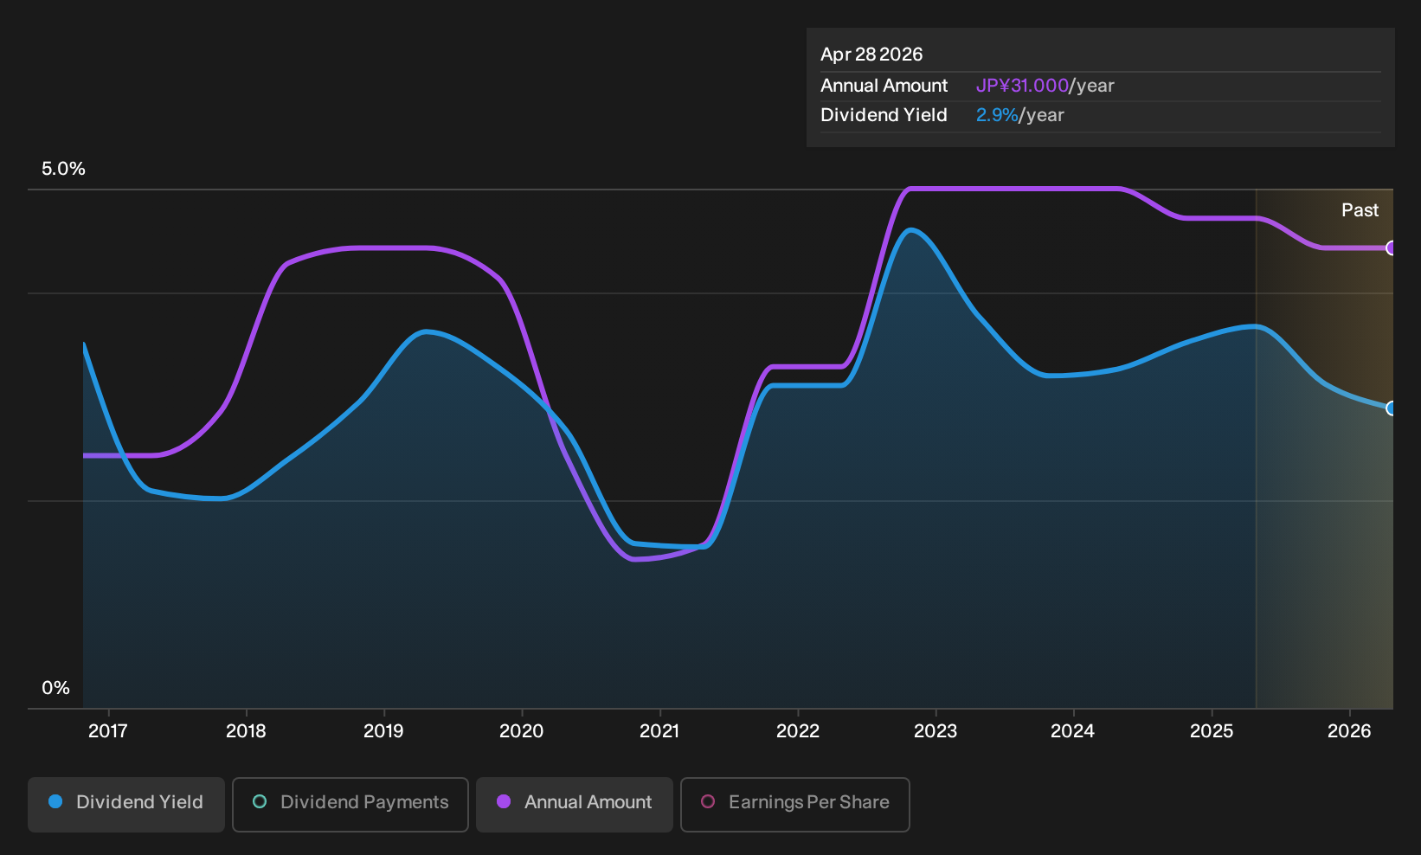Click the tooltip Annual Amount label
The image size is (1421, 855).
pyautogui.click(x=884, y=86)
